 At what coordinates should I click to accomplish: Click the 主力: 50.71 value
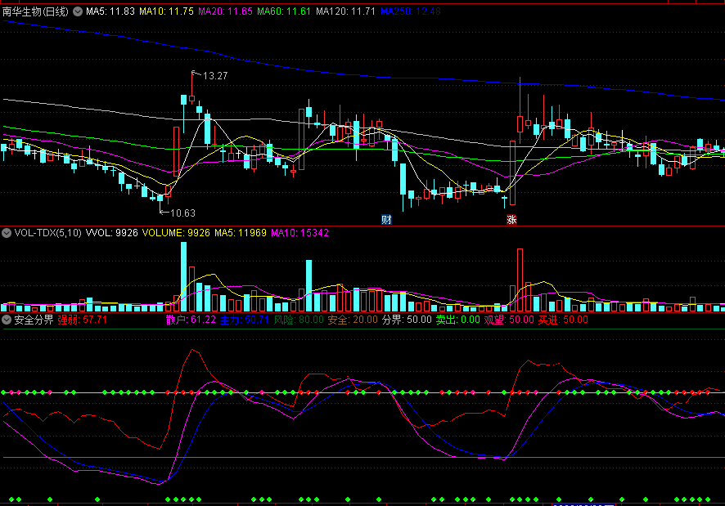[x=244, y=320]
